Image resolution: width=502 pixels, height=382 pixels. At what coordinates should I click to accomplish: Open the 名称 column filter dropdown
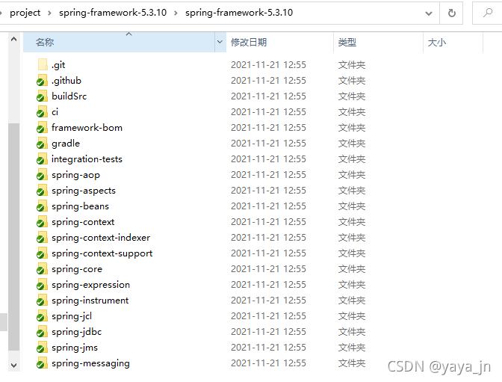point(220,42)
